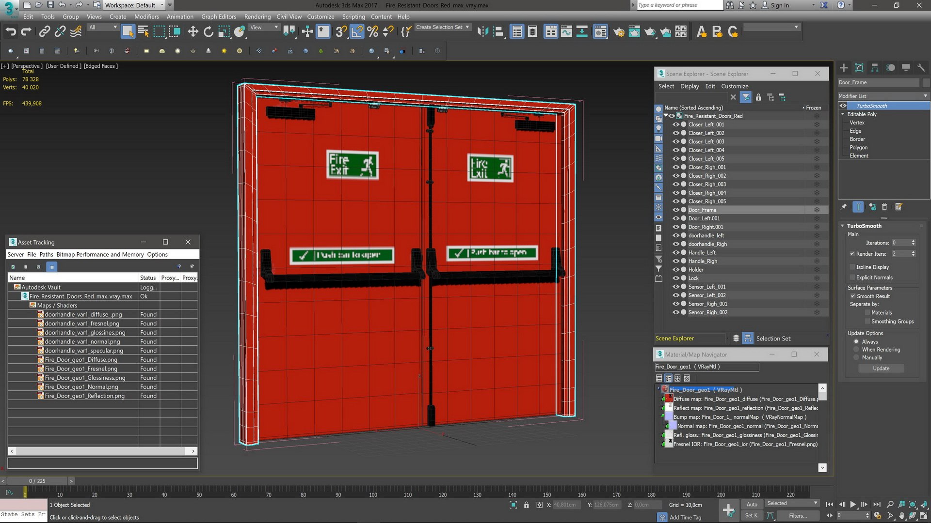Click the Undo arrow in the main toolbar

11,31
